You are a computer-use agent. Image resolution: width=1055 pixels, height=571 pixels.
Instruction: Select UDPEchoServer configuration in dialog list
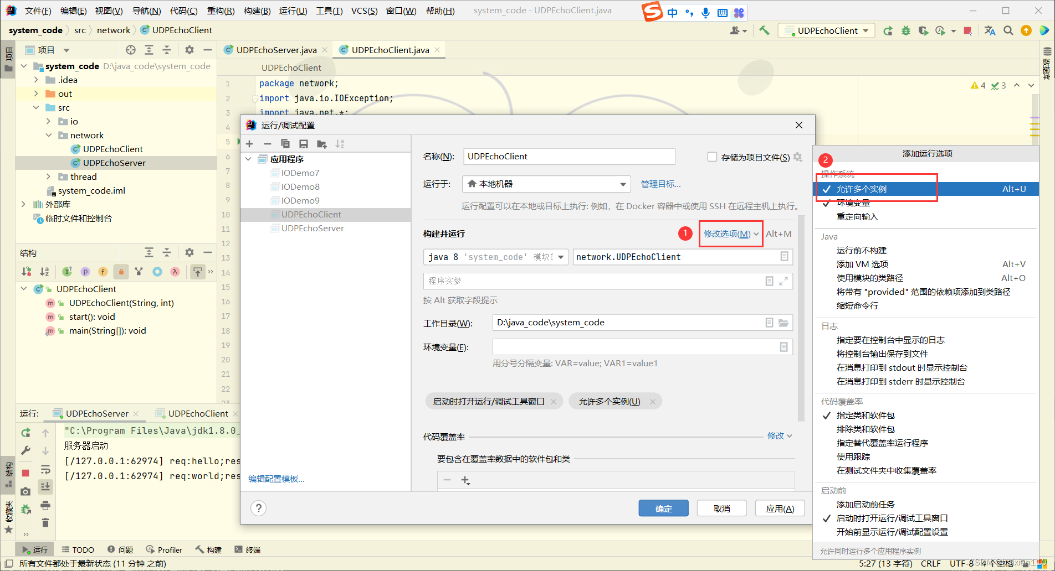312,228
